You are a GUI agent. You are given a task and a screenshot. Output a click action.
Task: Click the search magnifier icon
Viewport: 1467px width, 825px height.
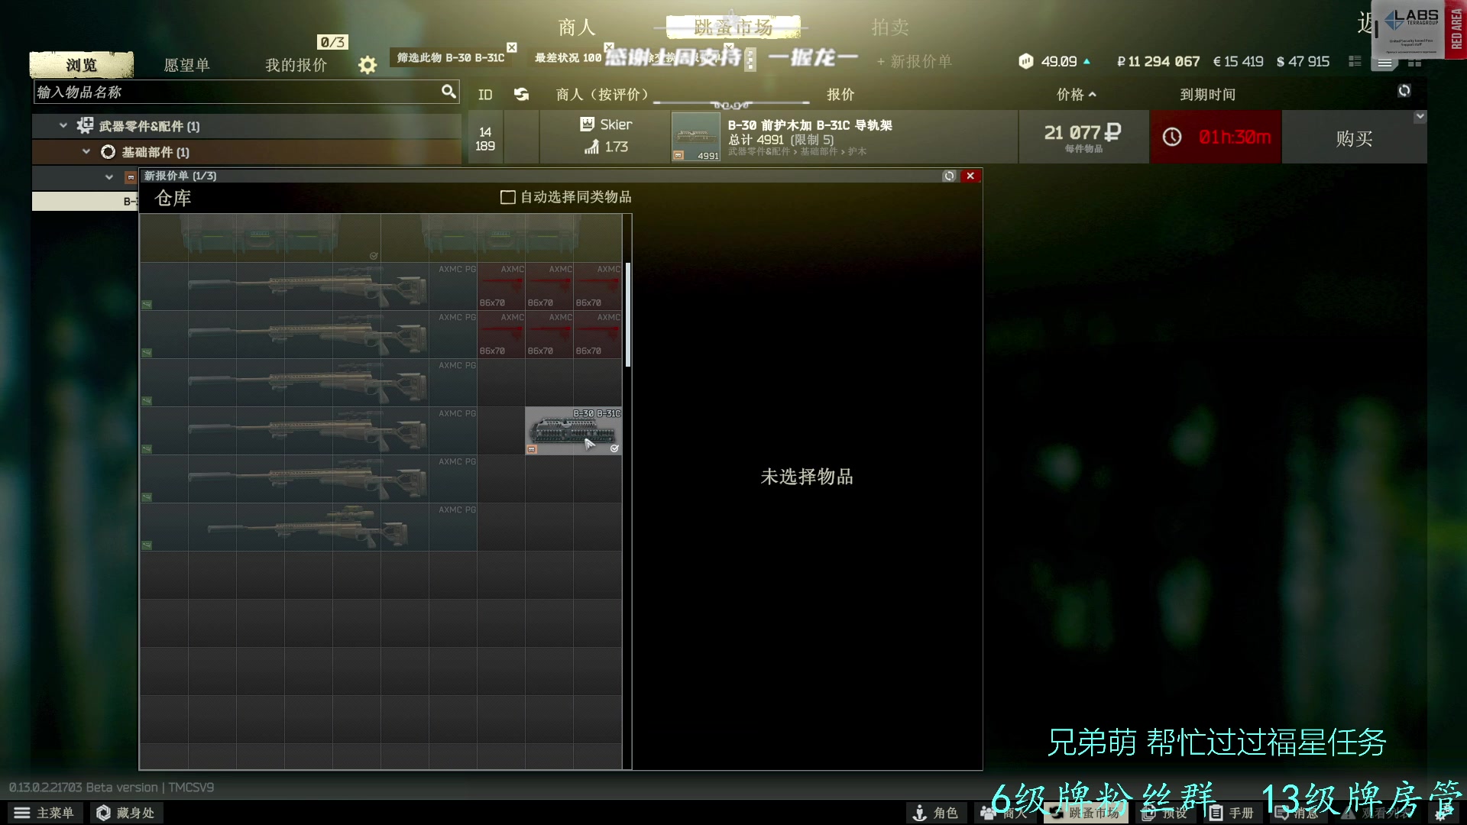449,92
